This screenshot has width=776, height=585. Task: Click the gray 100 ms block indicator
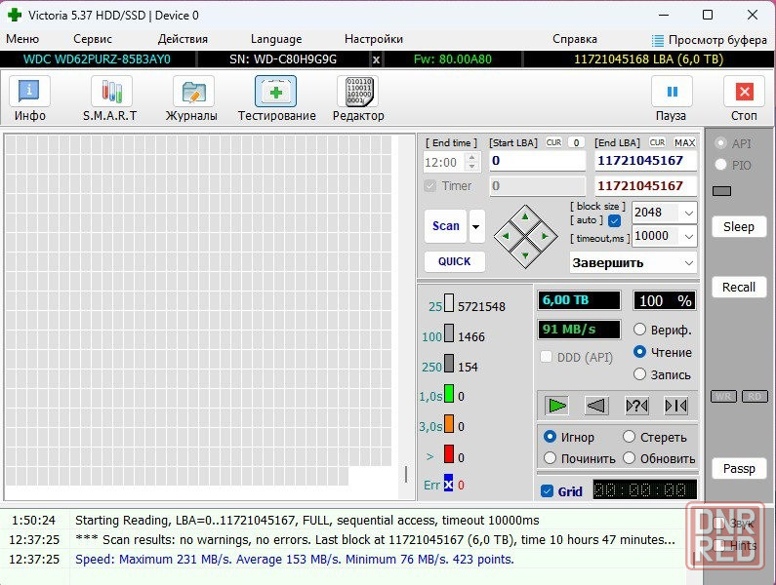[x=448, y=333]
